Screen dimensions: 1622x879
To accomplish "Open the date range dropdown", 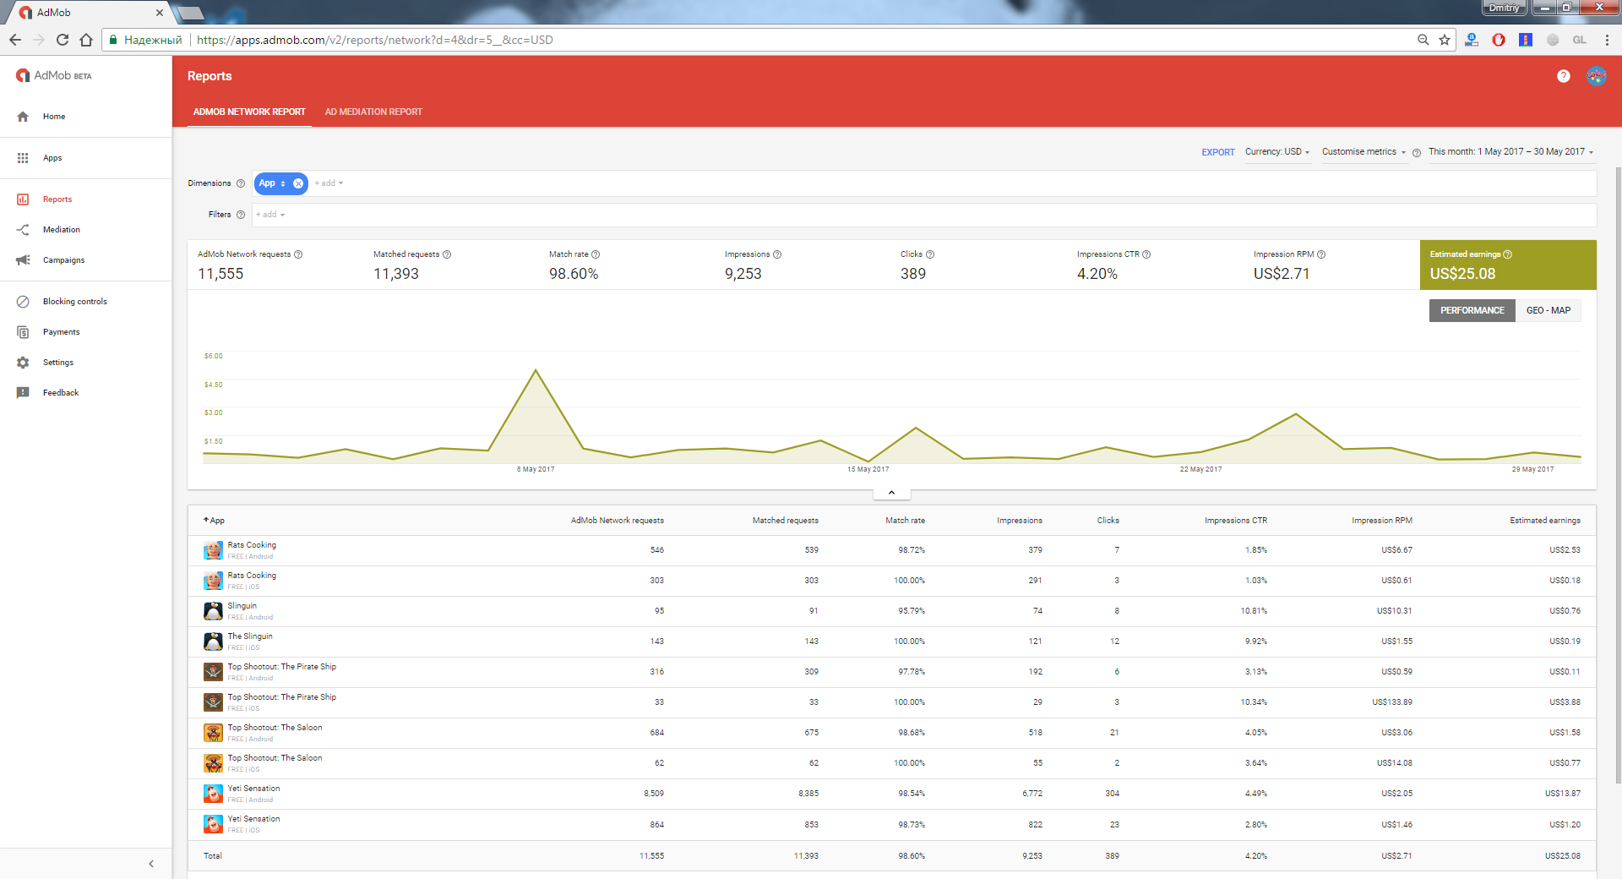I will pos(1510,152).
